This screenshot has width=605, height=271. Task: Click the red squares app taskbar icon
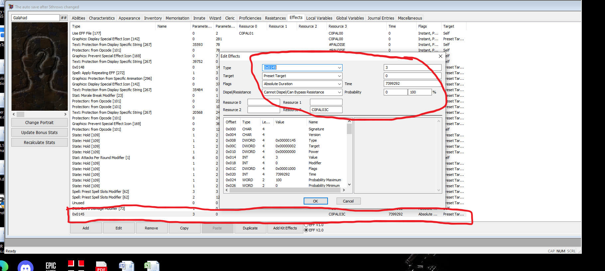(x=76, y=264)
